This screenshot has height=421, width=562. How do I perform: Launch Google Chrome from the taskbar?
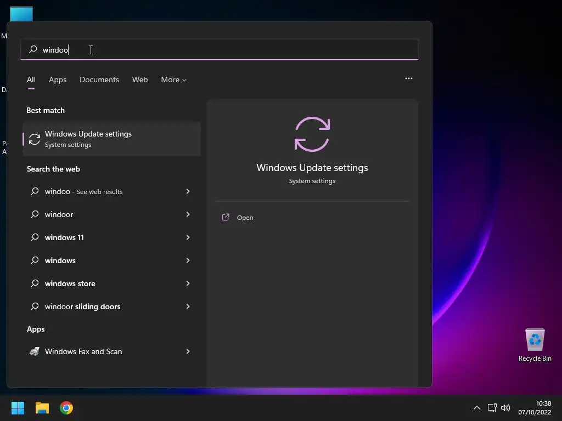pos(66,408)
